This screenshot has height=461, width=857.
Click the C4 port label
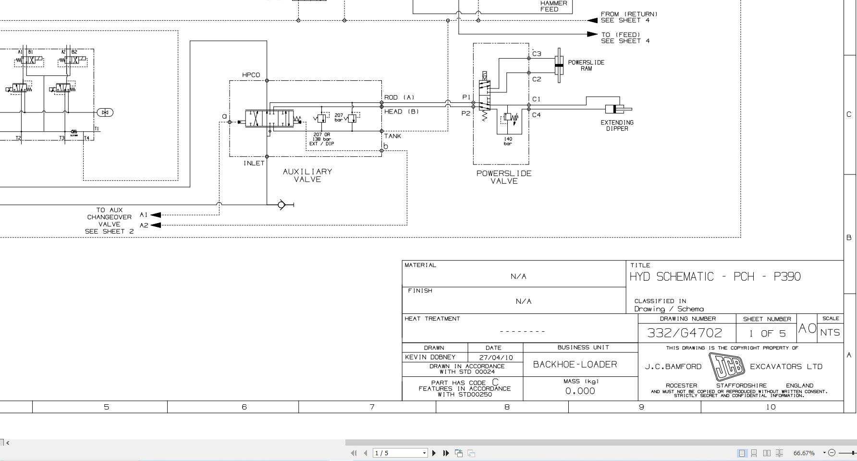click(536, 115)
